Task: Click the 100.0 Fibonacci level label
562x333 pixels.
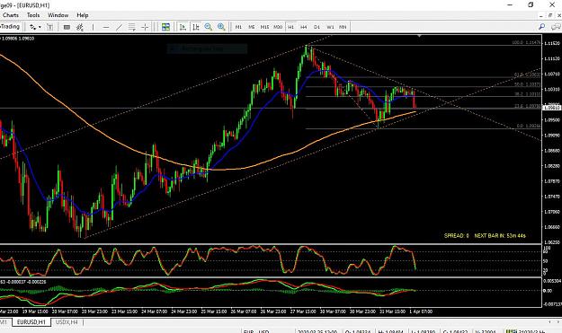Action: (526, 42)
